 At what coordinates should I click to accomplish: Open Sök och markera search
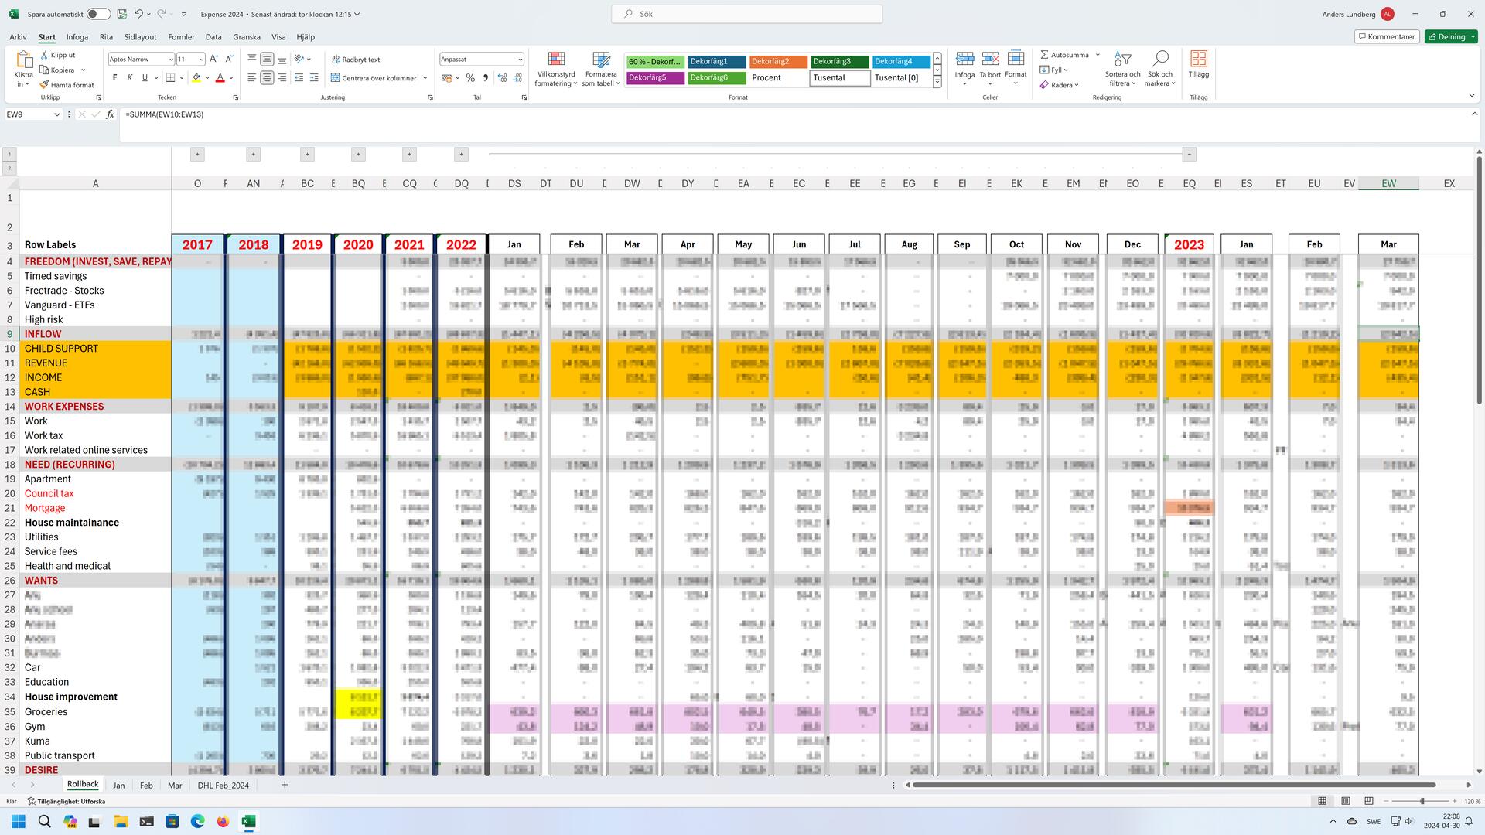[x=1160, y=69]
